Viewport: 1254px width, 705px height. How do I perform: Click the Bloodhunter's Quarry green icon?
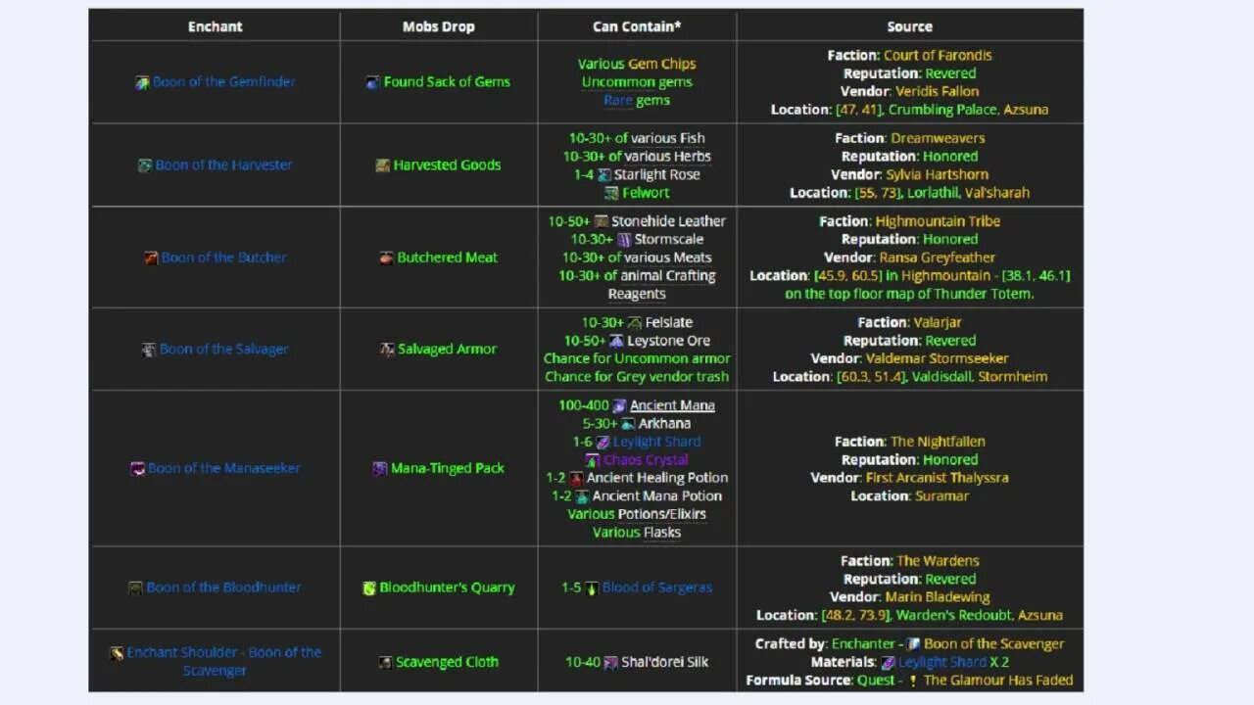point(368,587)
